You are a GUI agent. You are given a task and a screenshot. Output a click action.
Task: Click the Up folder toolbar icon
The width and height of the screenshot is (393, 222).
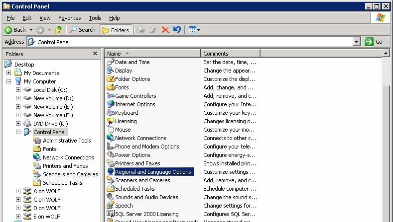59,30
